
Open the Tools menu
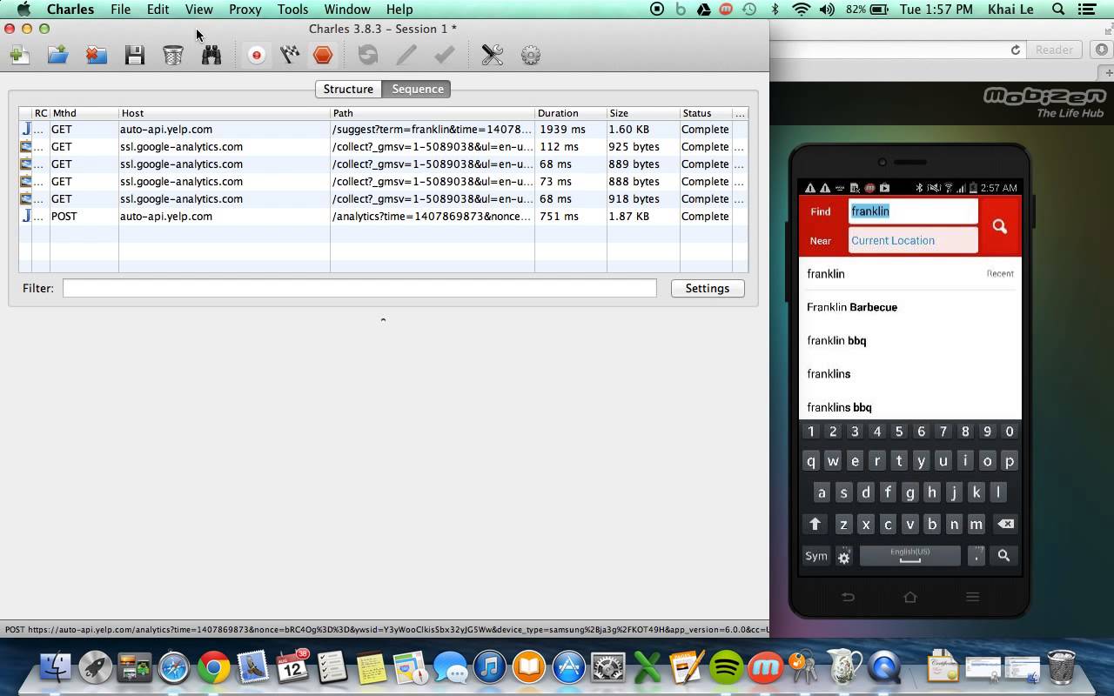coord(292,10)
